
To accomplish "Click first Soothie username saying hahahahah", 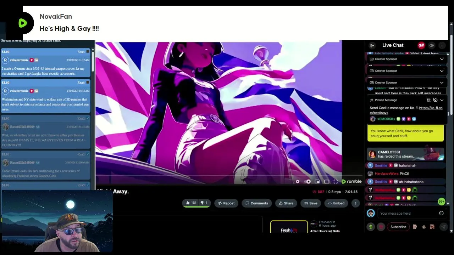I will [x=381, y=165].
